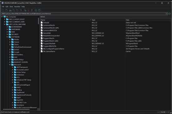Click the Adobe folder icon
Viewport: 172px width, 114px height.
coord(12,39)
